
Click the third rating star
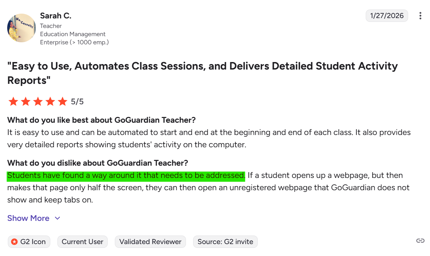point(38,102)
